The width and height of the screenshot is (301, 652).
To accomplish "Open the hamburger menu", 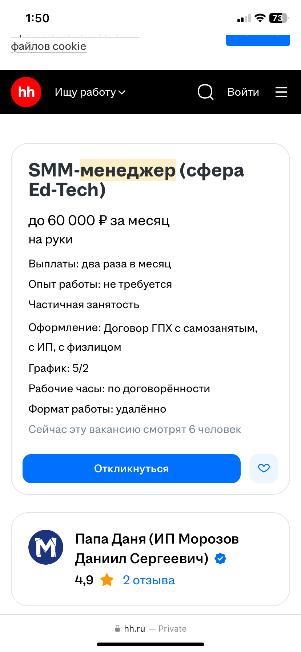I will [281, 92].
